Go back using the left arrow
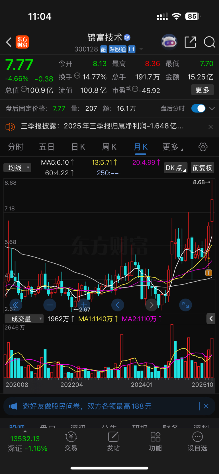Viewport: 219px width, 474px height. pyautogui.click(x=9, y=42)
